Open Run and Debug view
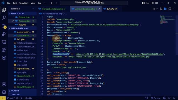This screenshot has width=178, height=100. click(4, 34)
